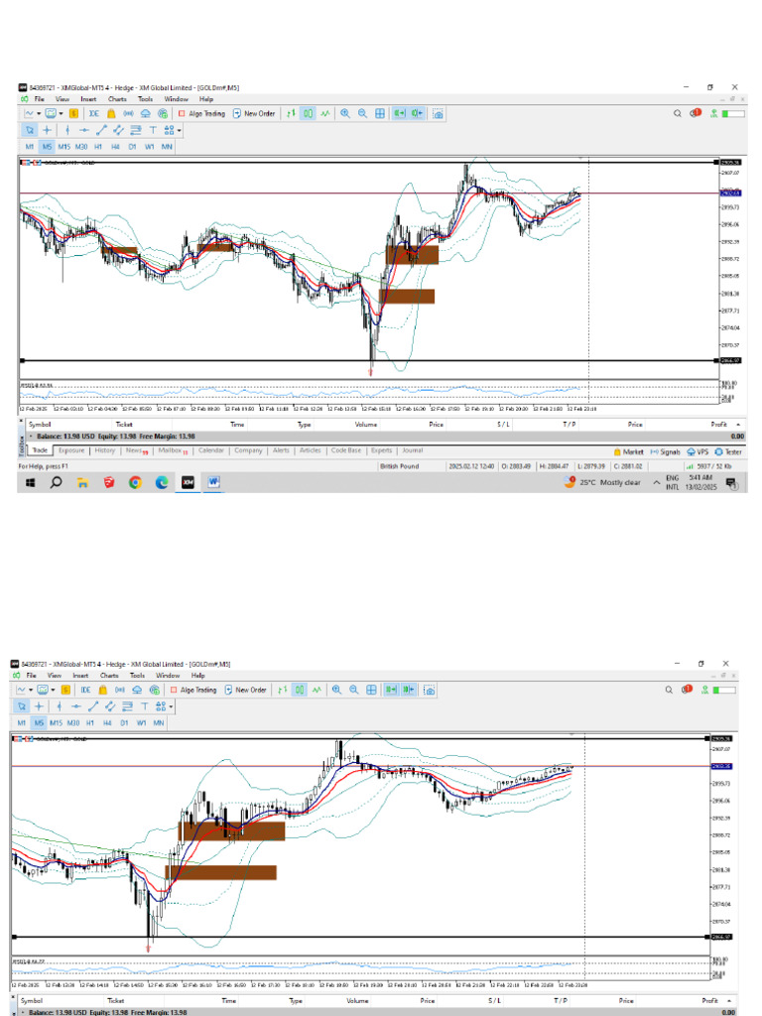Draw a vertical line in upper window
This screenshot has height=1016, width=762.
tap(67, 130)
